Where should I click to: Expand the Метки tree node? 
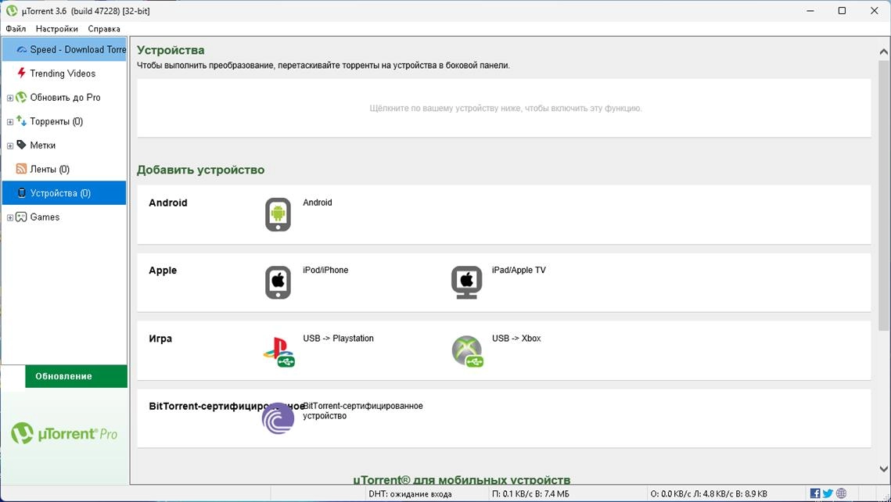point(9,145)
